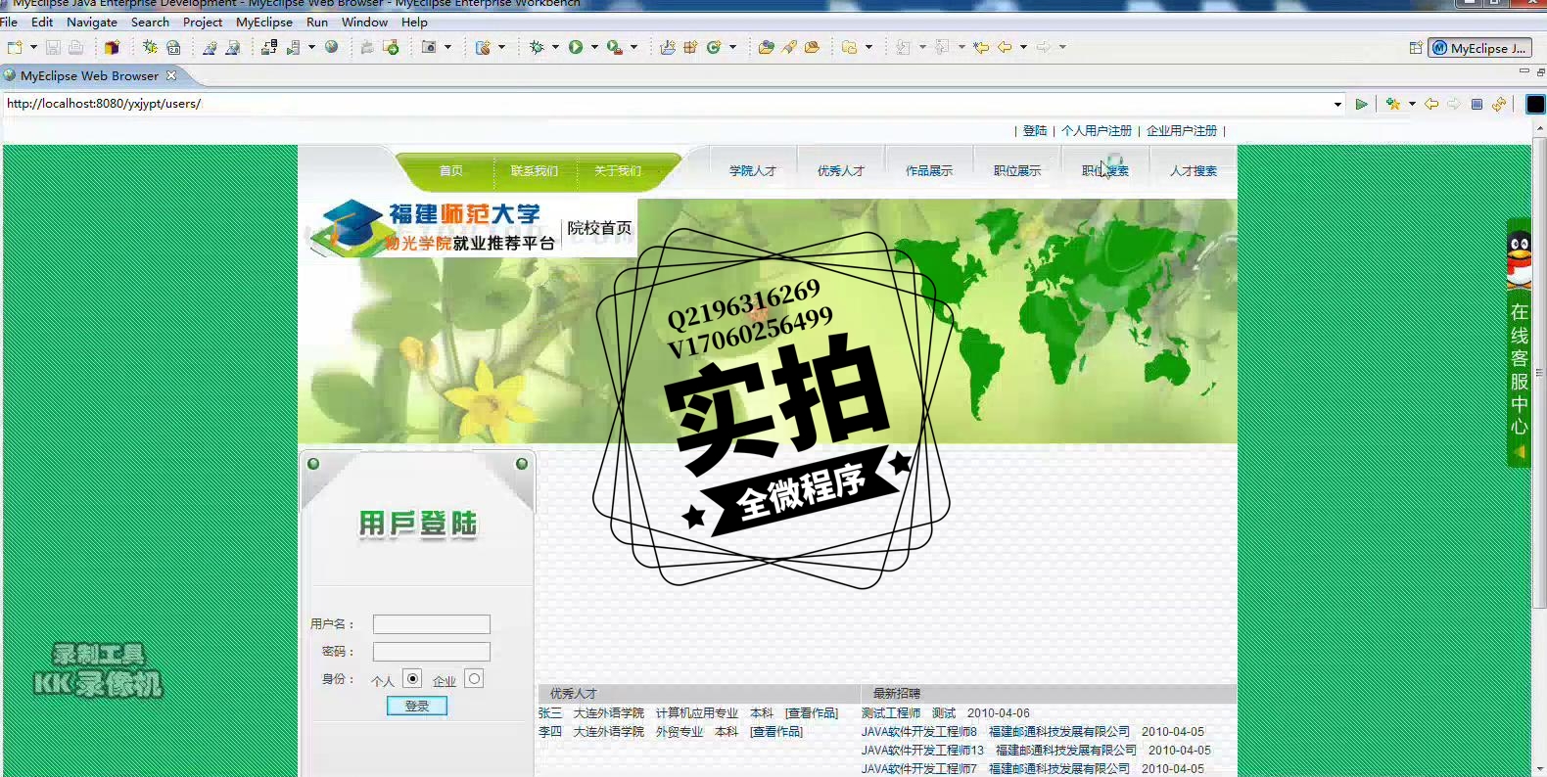Open the camera capture dropdown arrow
The width and height of the screenshot is (1547, 777).
click(448, 47)
